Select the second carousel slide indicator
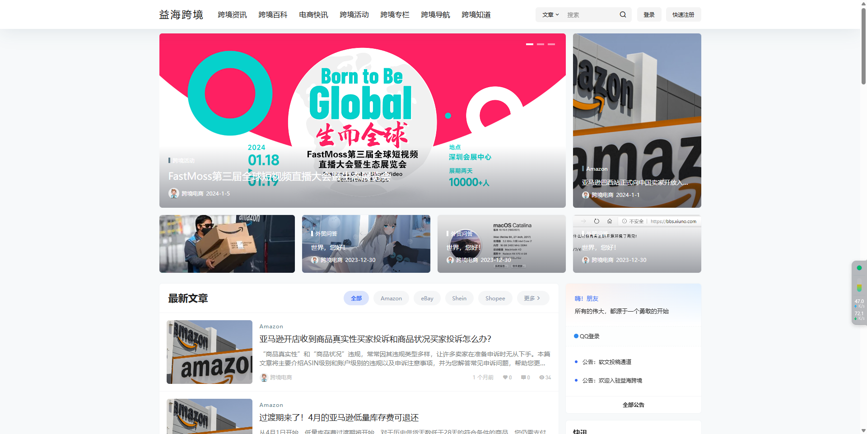Screen dimensions: 867x434 (541, 44)
